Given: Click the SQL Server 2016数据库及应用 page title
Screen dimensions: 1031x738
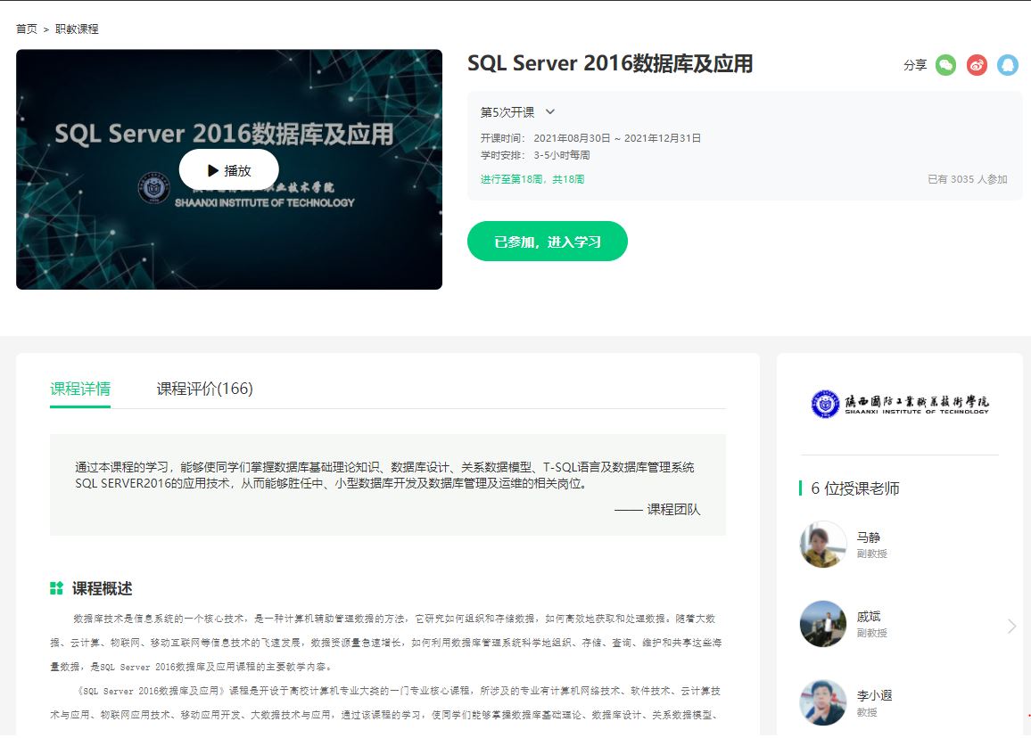Looking at the screenshot, I should (610, 64).
